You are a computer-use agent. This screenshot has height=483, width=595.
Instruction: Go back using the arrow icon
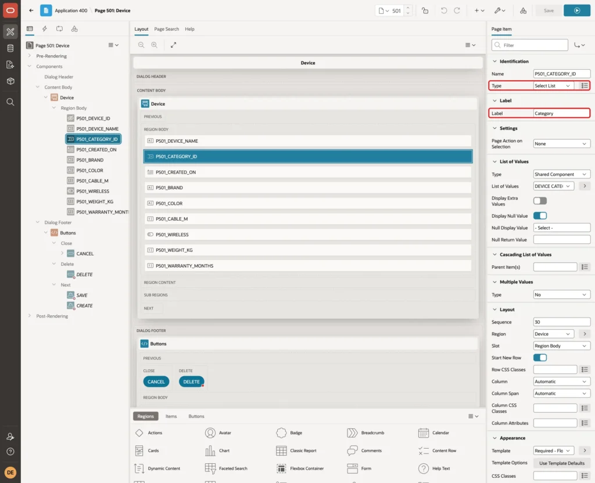(31, 10)
